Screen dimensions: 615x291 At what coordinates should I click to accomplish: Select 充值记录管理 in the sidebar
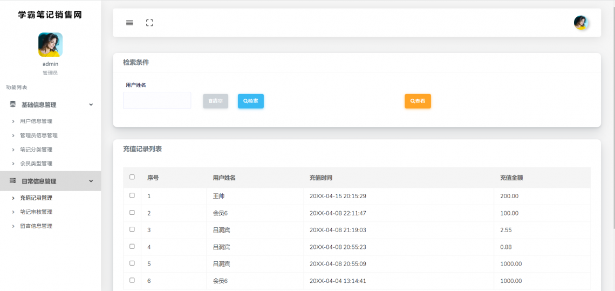(36, 198)
